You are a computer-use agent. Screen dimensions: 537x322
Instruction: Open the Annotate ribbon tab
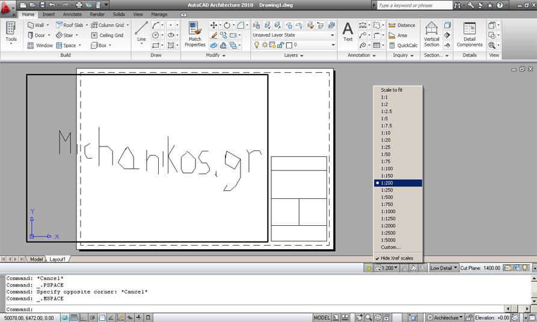(72, 14)
